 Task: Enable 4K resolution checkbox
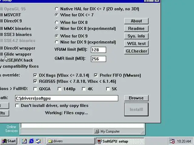[84, 89]
